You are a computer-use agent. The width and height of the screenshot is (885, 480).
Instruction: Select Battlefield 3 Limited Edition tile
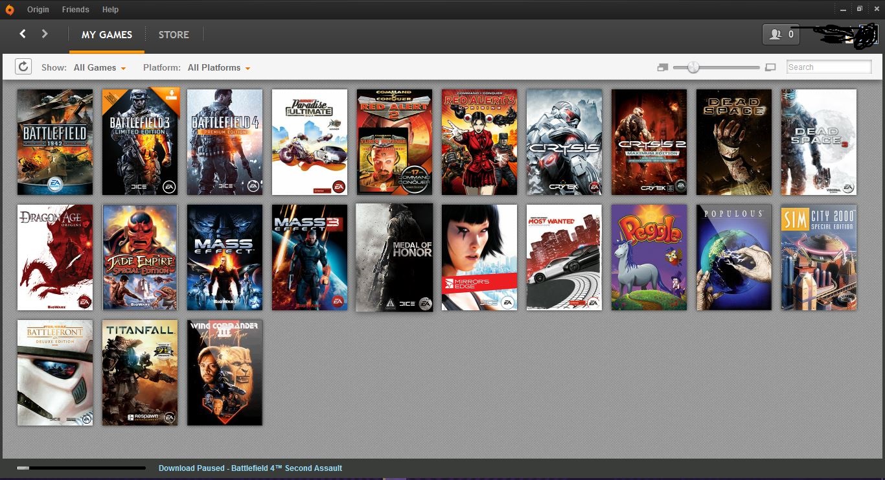click(x=140, y=142)
